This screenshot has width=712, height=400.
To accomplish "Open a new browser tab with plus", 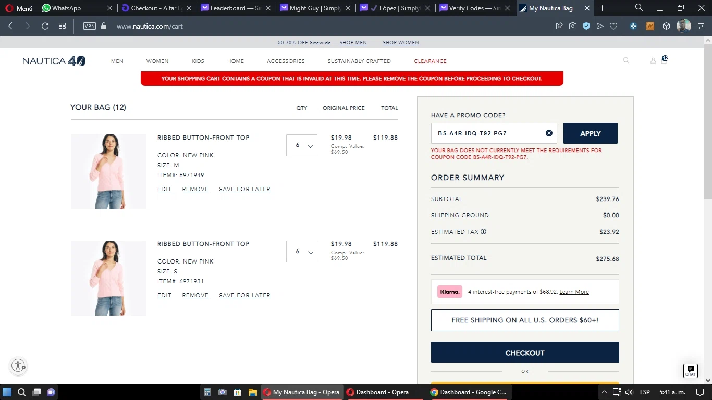I will point(603,8).
